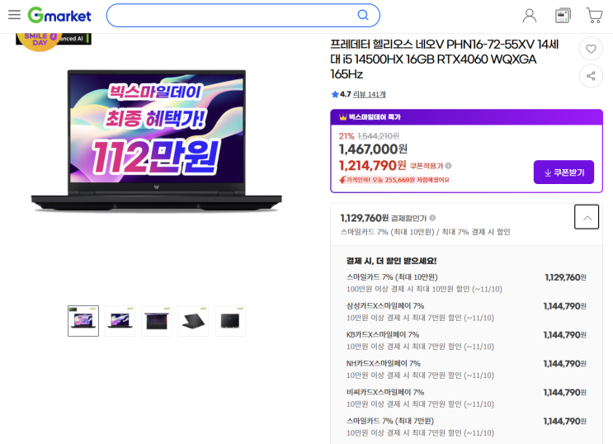Select second product thumbnail
This screenshot has width=613, height=444.
pyautogui.click(x=120, y=321)
